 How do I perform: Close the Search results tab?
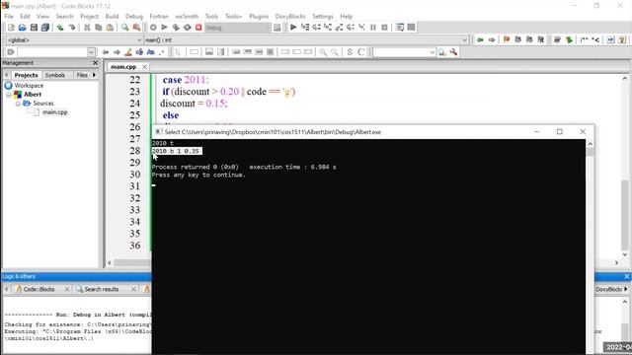pos(133,289)
